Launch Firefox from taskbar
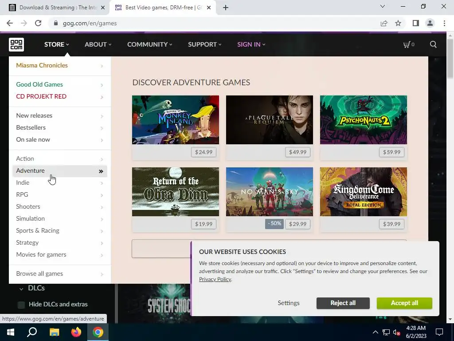The height and width of the screenshot is (341, 454). point(76,332)
